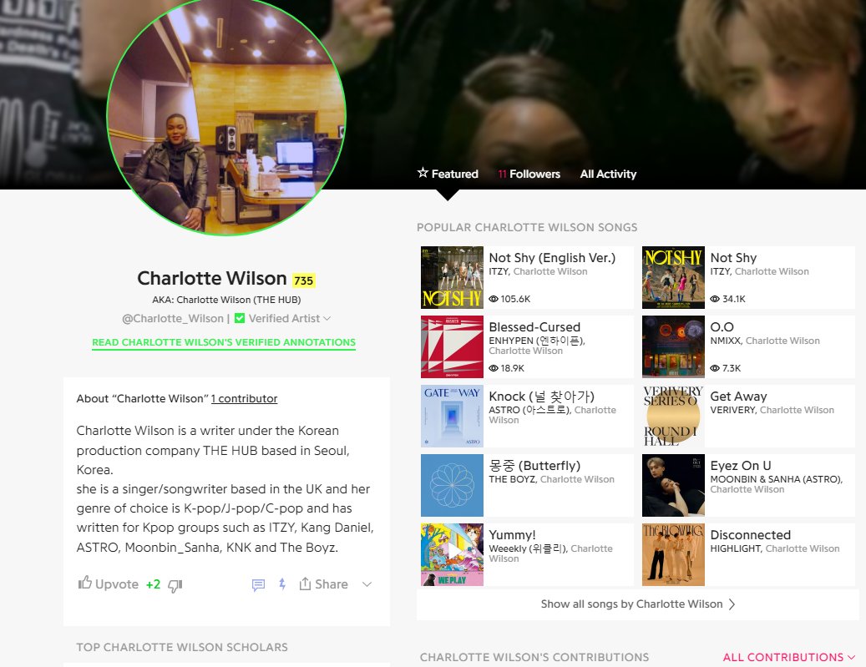Click eye icon next to 34.1K
This screenshot has height=667, width=866.
click(715, 299)
